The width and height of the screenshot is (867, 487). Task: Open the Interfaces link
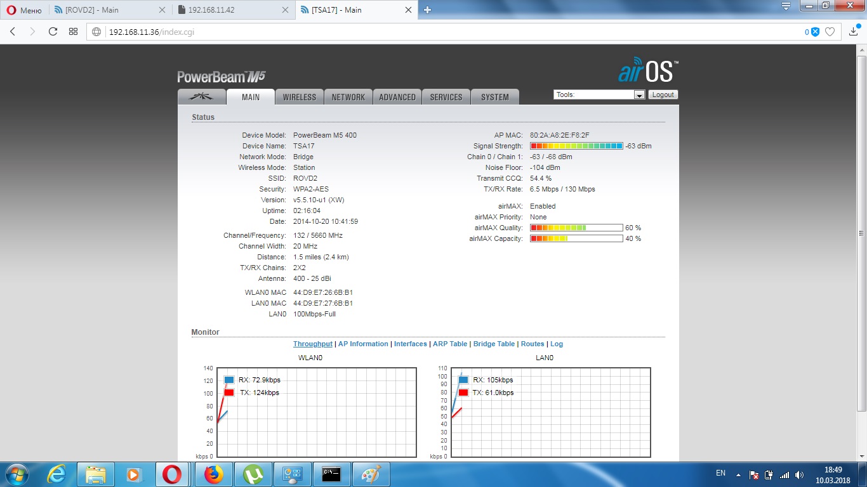click(x=411, y=344)
